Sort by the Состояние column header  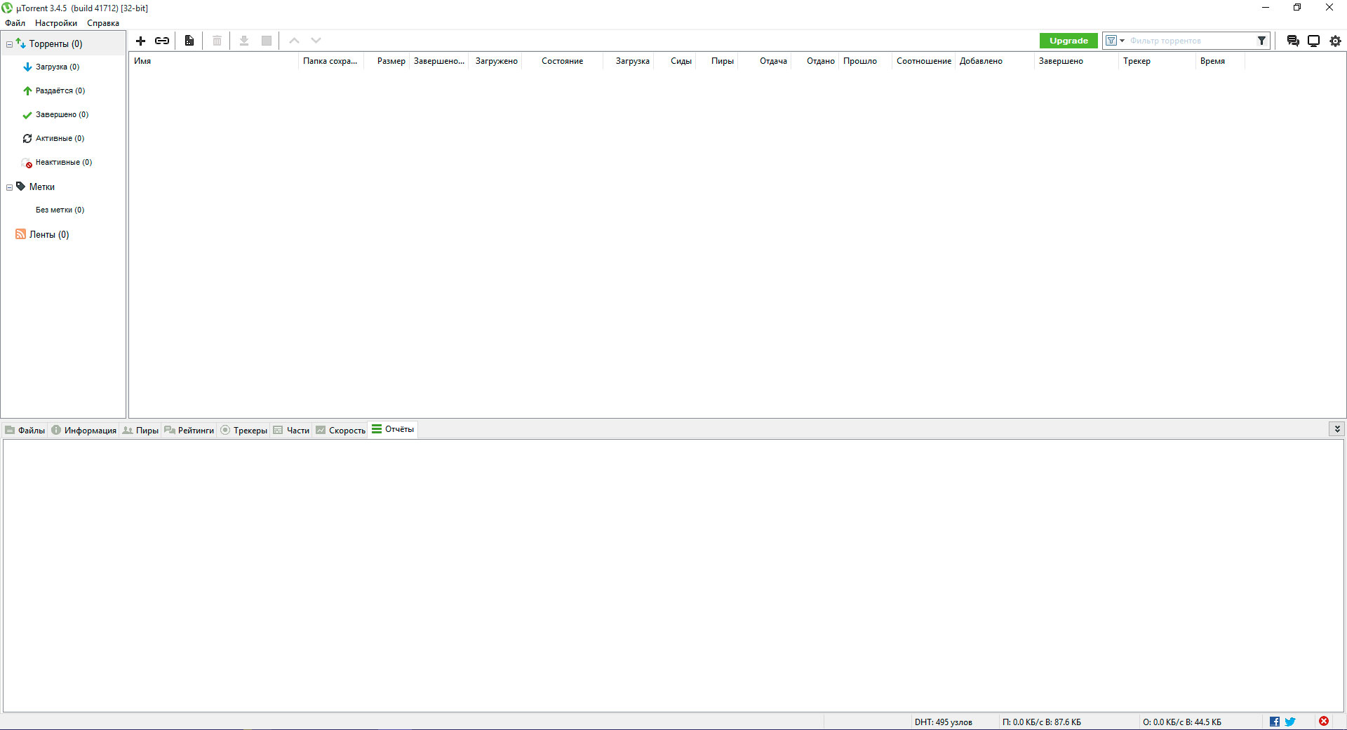coord(562,61)
